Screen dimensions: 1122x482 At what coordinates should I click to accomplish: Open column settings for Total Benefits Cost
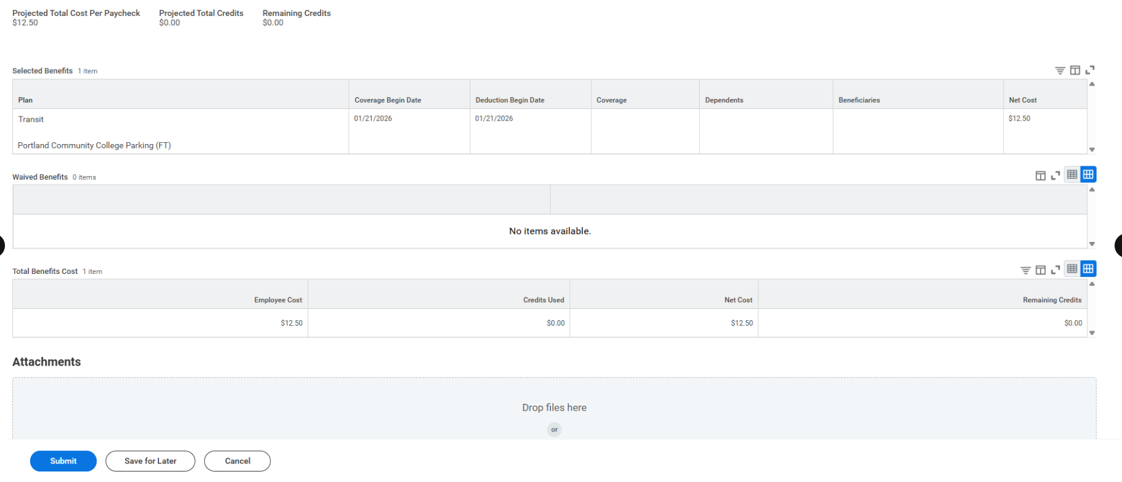(1041, 270)
